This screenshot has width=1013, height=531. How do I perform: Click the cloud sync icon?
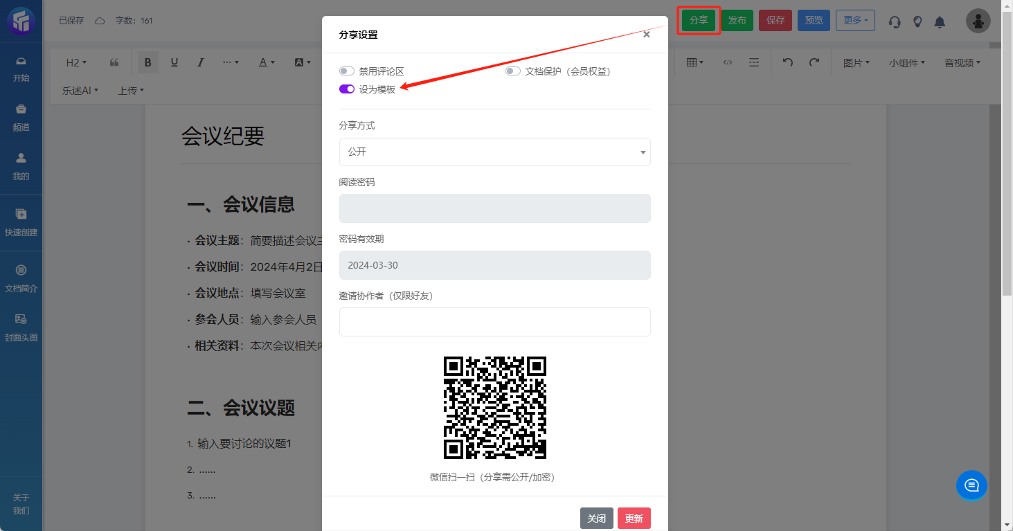(100, 21)
